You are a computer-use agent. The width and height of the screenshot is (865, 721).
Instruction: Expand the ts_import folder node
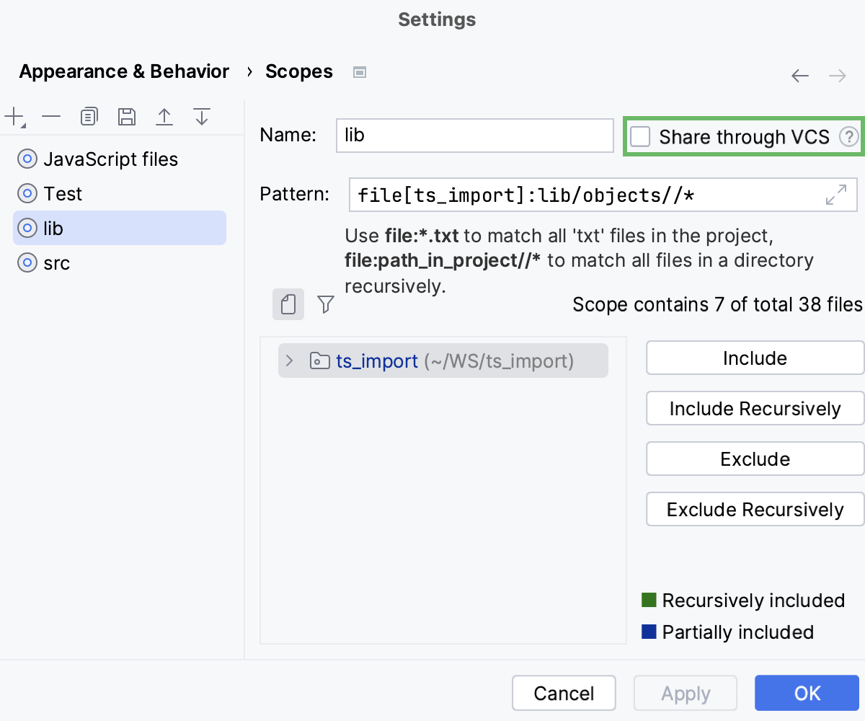pos(288,360)
